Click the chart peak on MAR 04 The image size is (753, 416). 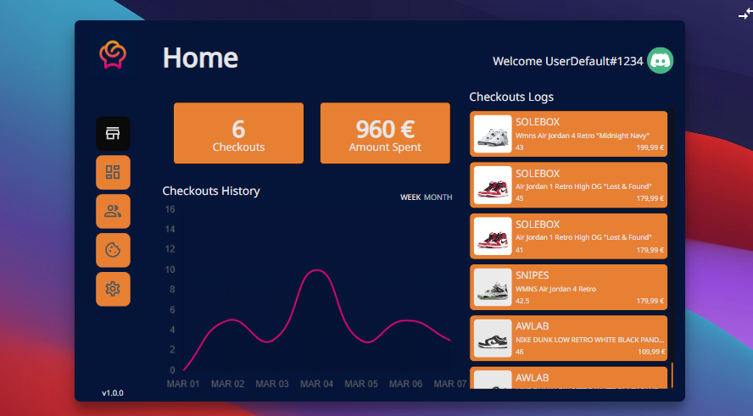tap(316, 270)
